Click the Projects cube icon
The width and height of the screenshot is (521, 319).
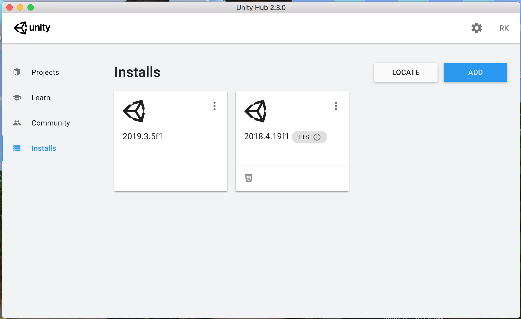(x=17, y=72)
